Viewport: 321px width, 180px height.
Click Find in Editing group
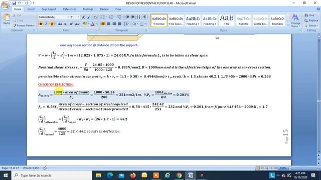(310, 15)
